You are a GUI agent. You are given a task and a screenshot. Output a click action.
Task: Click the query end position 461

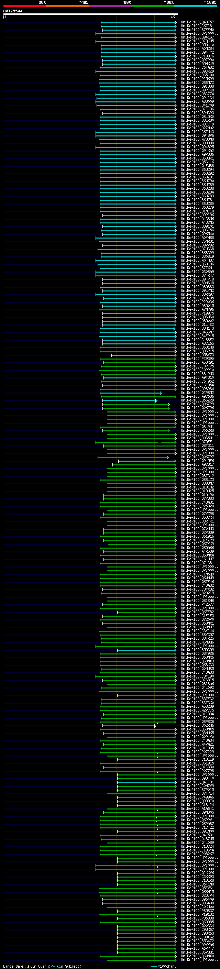point(173,17)
